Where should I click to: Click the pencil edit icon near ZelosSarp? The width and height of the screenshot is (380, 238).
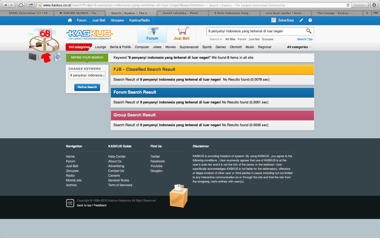[x=301, y=20]
